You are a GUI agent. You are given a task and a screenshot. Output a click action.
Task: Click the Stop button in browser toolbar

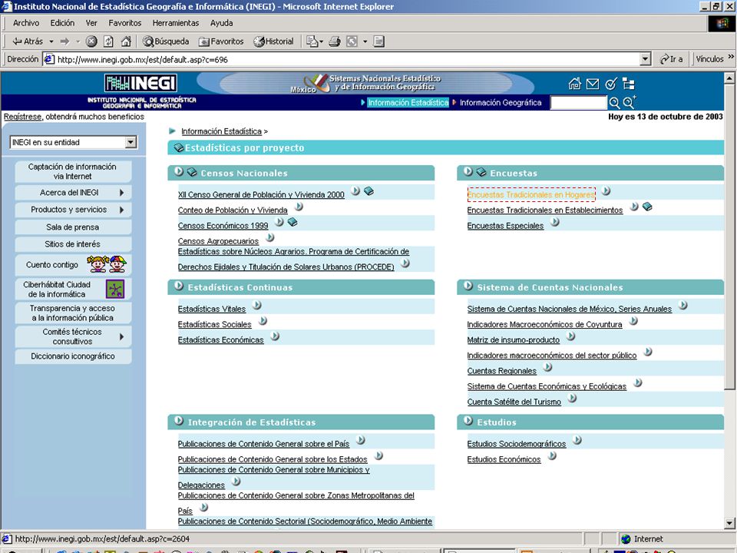[x=91, y=41]
